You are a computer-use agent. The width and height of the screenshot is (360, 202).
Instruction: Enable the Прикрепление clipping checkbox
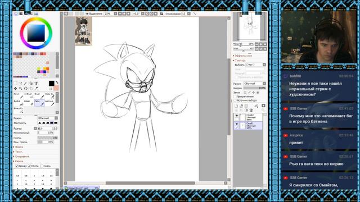tap(235, 97)
